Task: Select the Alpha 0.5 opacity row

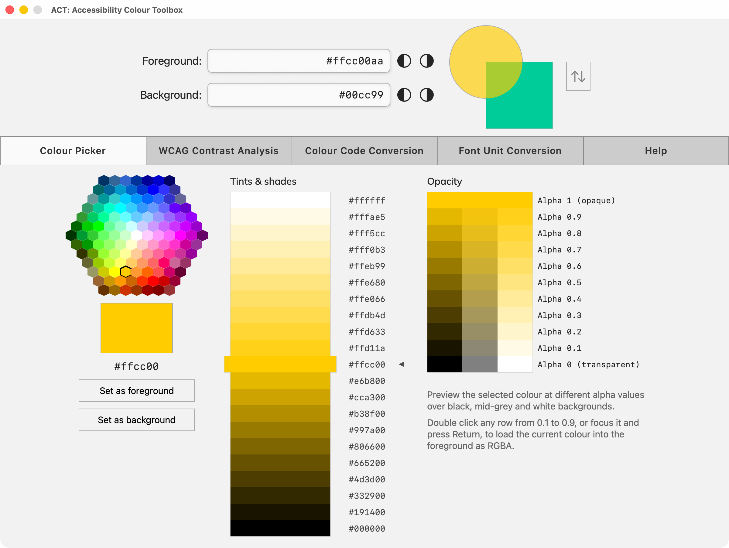Action: (480, 283)
